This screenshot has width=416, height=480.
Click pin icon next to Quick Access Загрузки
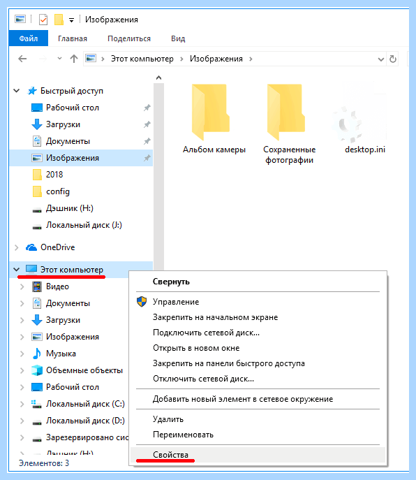click(x=147, y=124)
